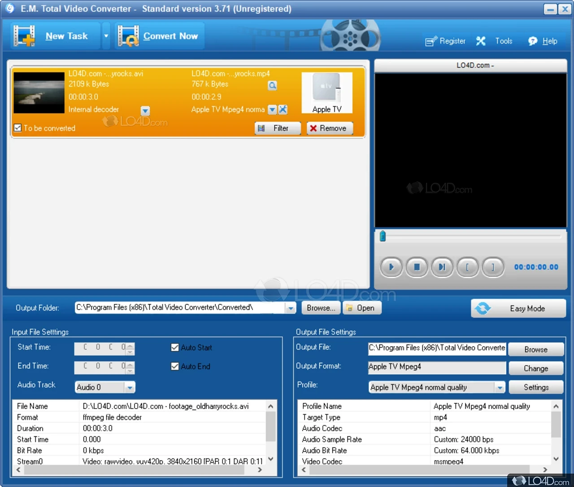Screen dimensions: 574x487
Task: Select the Target Type row in profile list
Action: pyautogui.click(x=425, y=417)
